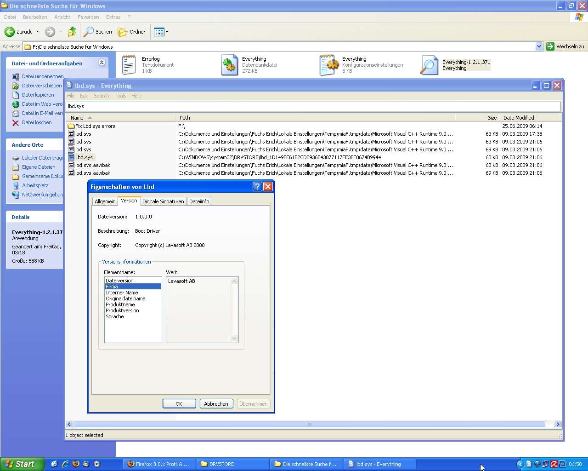This screenshot has height=471, width=588.
Task: Expand the address bar dropdown
Action: click(x=539, y=46)
